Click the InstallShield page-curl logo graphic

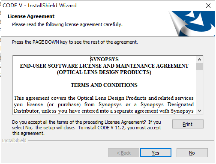click(x=192, y=24)
